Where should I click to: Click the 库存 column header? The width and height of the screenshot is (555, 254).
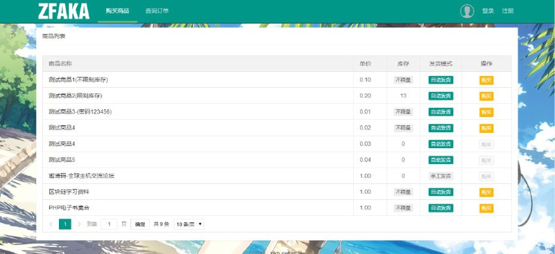click(403, 64)
